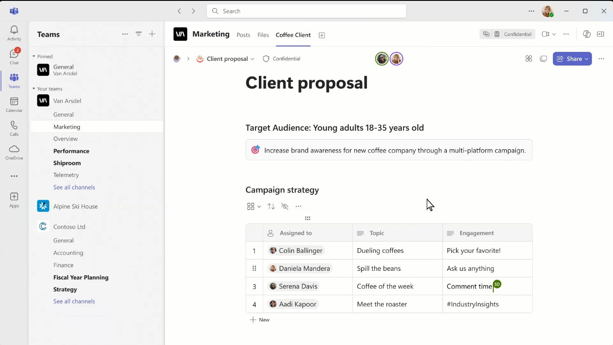Open Copilot icon in the channel header
613x345 pixels.
[x=587, y=34]
